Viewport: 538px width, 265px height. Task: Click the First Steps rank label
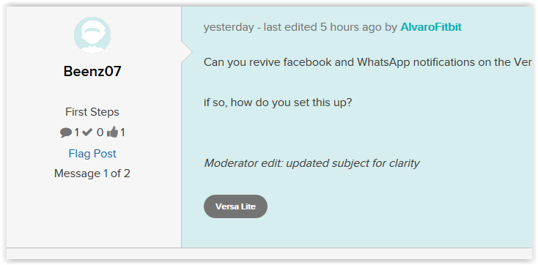(92, 112)
